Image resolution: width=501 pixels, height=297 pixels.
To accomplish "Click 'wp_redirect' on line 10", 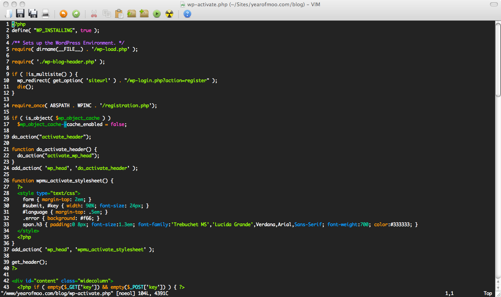I will pyautogui.click(x=32, y=80).
